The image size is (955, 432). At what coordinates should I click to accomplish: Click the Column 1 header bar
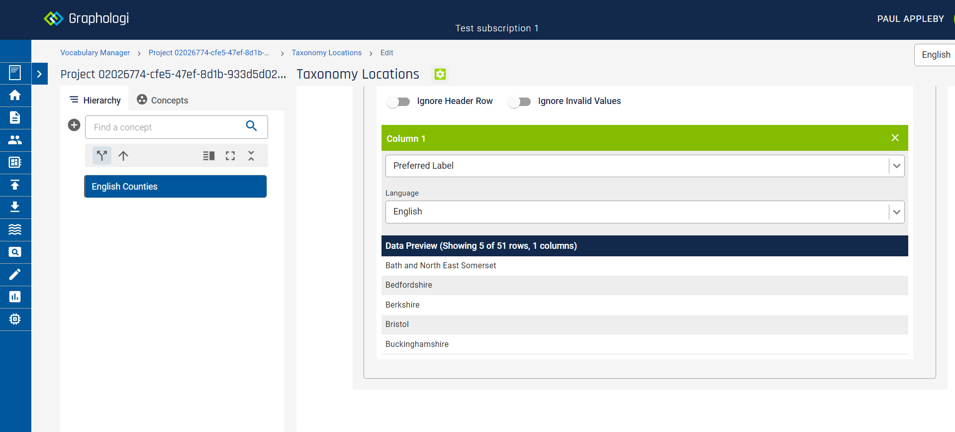[x=645, y=138]
